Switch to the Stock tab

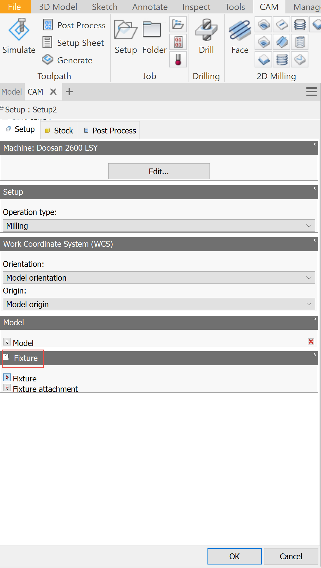(59, 130)
